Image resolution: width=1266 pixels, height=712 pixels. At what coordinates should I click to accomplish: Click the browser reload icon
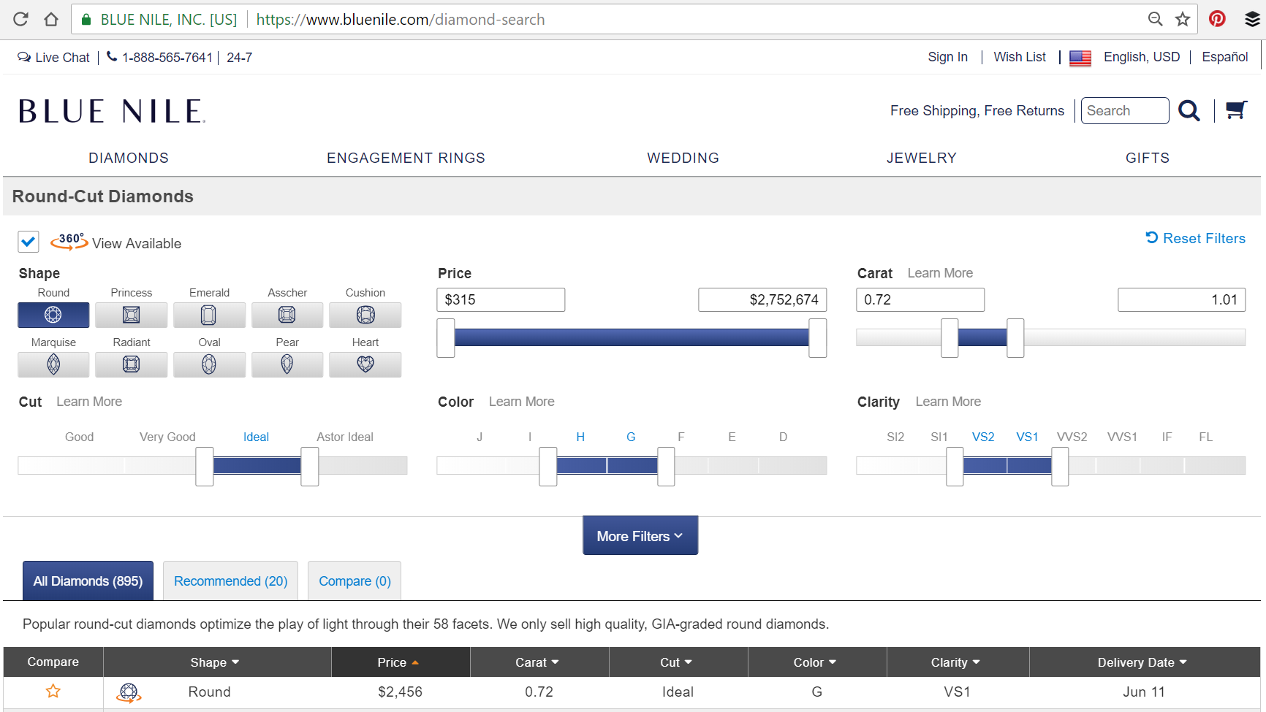coord(20,19)
